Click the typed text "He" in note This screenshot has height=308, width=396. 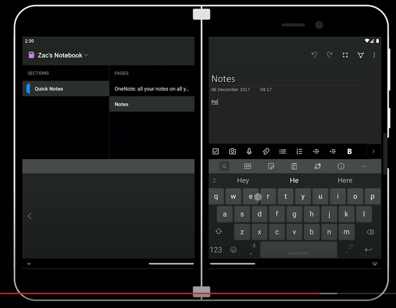point(214,101)
